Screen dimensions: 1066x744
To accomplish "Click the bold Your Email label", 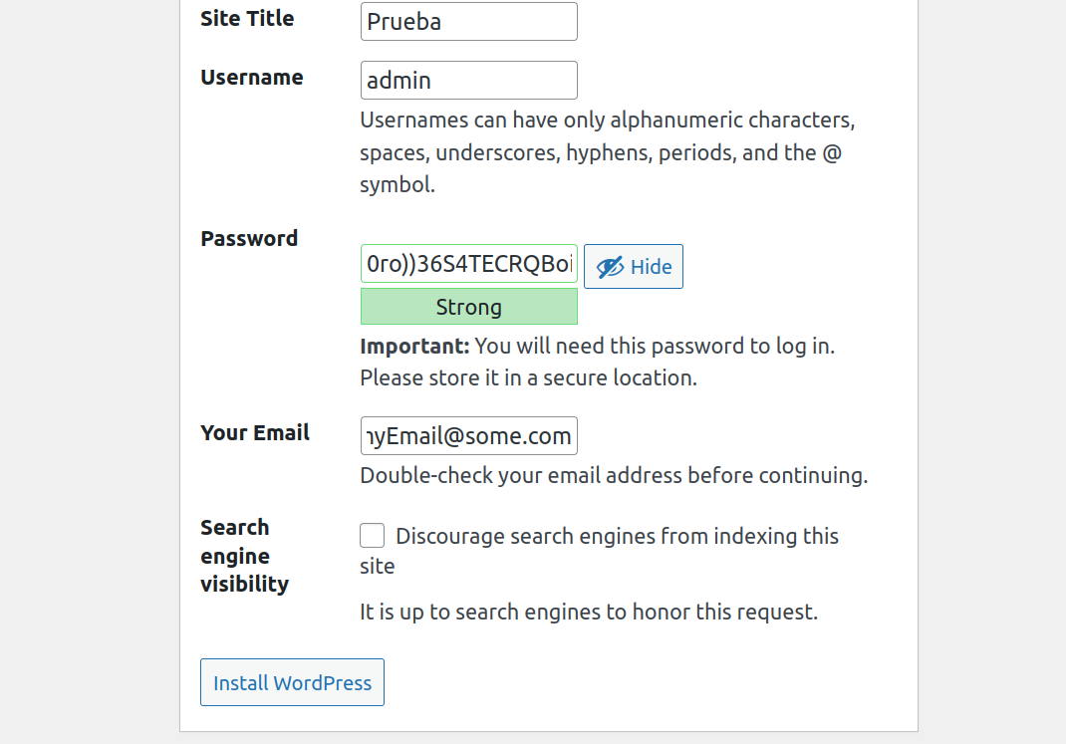I will (x=255, y=433).
